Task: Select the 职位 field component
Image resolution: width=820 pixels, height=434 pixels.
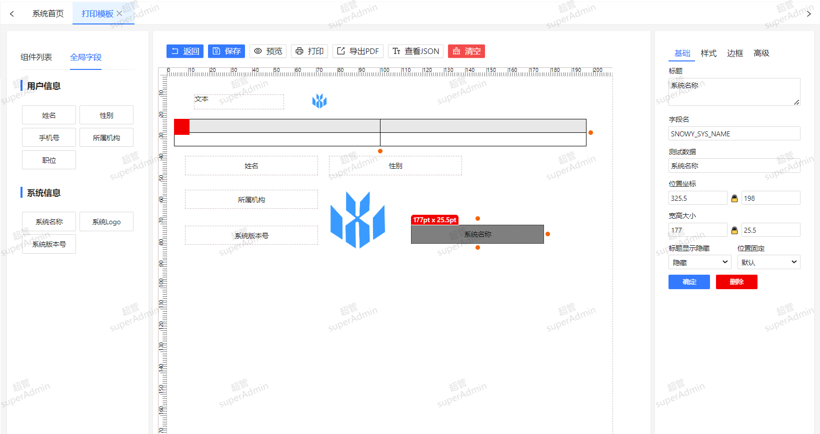Action: pos(49,160)
